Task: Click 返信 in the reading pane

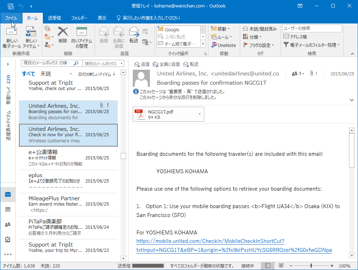Action: (x=142, y=64)
